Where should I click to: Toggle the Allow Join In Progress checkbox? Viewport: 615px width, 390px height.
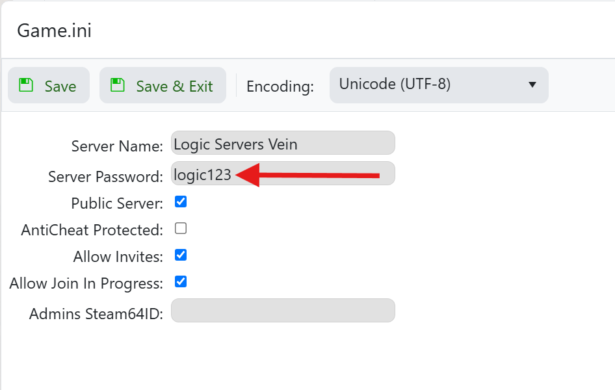(x=181, y=281)
